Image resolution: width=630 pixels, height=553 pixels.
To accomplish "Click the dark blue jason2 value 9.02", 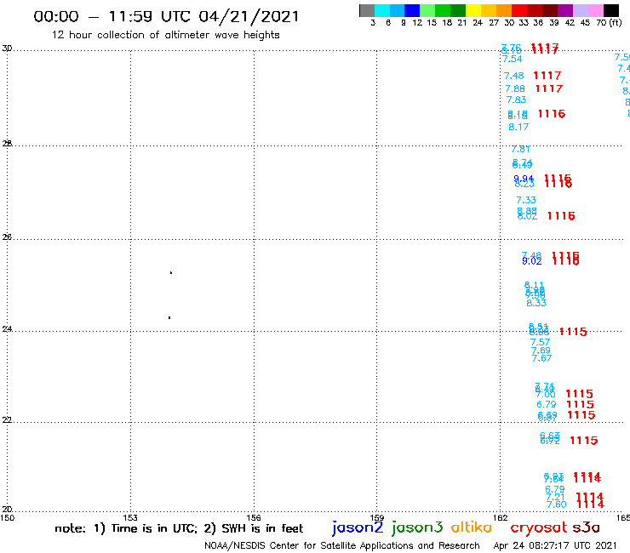I will point(532,261).
